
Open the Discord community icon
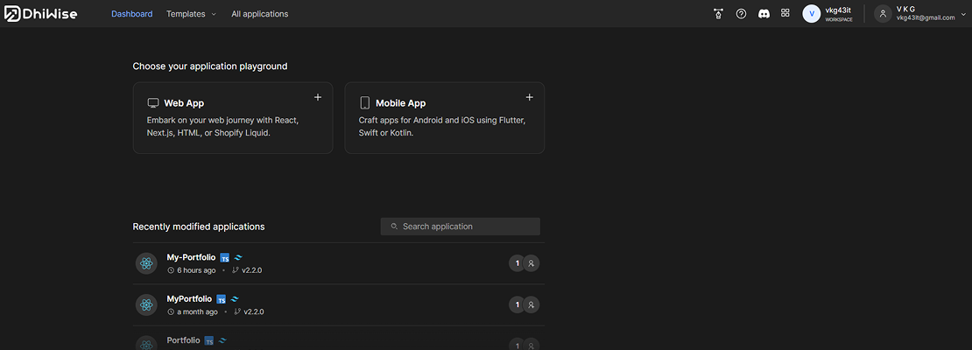pos(764,14)
